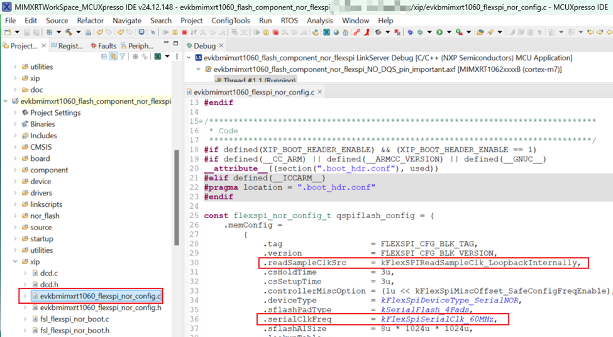Expand the dcd.c file node
The image size is (613, 337).
(x=25, y=273)
